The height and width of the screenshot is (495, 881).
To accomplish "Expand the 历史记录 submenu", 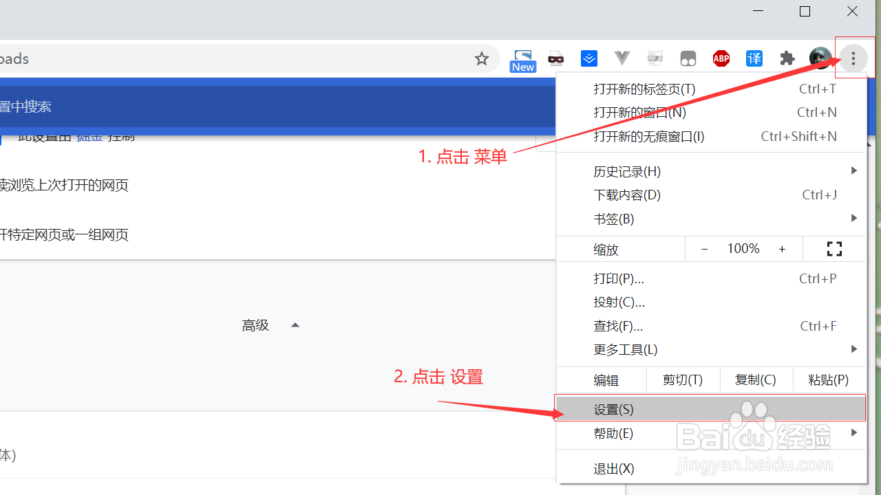I will point(626,171).
